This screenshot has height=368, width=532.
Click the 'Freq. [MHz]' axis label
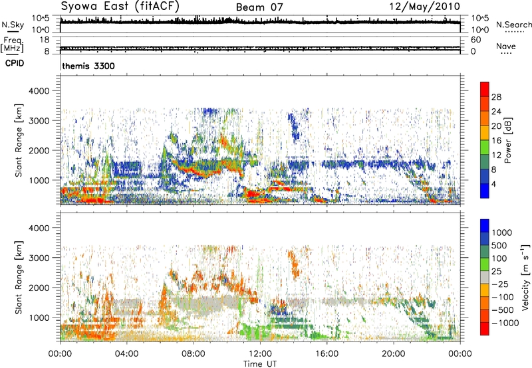pos(12,45)
